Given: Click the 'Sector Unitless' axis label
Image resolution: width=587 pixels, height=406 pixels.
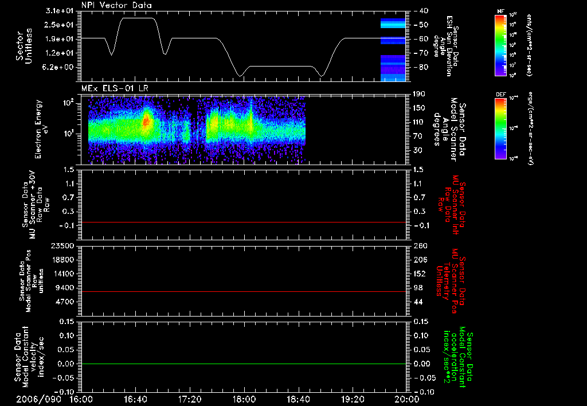Looking at the screenshot, I should coord(24,46).
